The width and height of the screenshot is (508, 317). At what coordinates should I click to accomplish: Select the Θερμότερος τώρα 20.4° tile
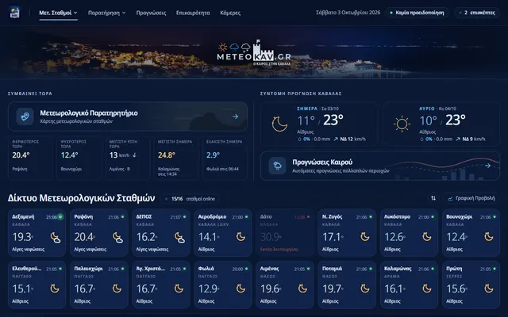pos(30,158)
